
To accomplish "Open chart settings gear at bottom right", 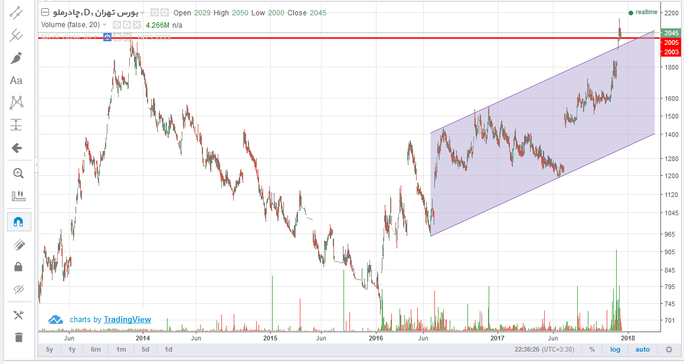I will pos(669,349).
